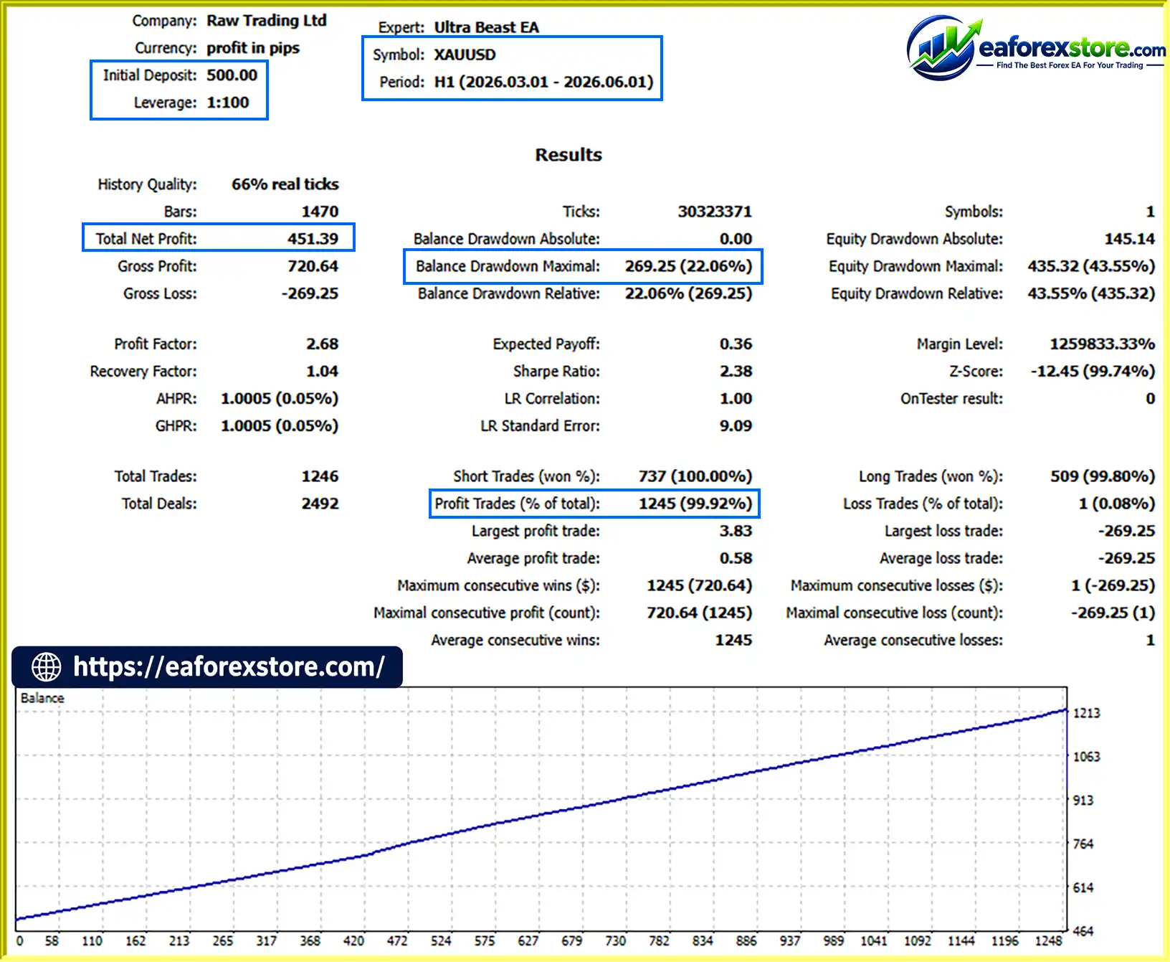Click the 1063 balance axis label
The width and height of the screenshot is (1170, 962).
coord(1087,757)
